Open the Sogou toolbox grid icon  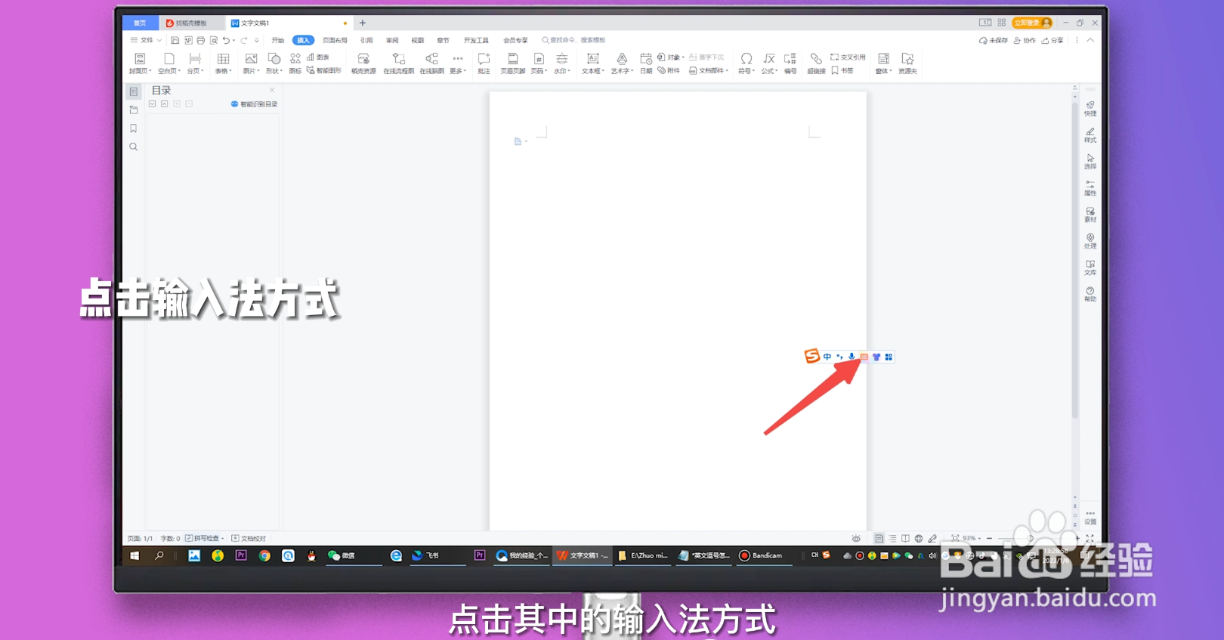[889, 357]
